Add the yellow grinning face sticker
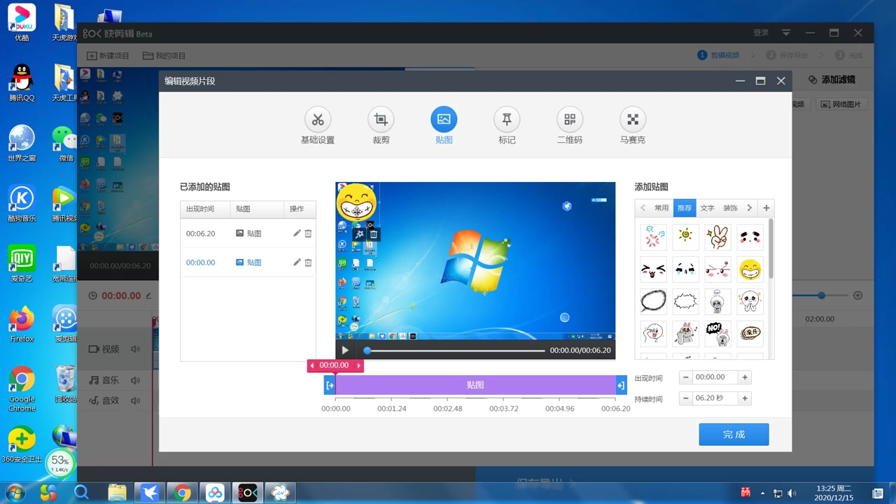 pyautogui.click(x=750, y=269)
